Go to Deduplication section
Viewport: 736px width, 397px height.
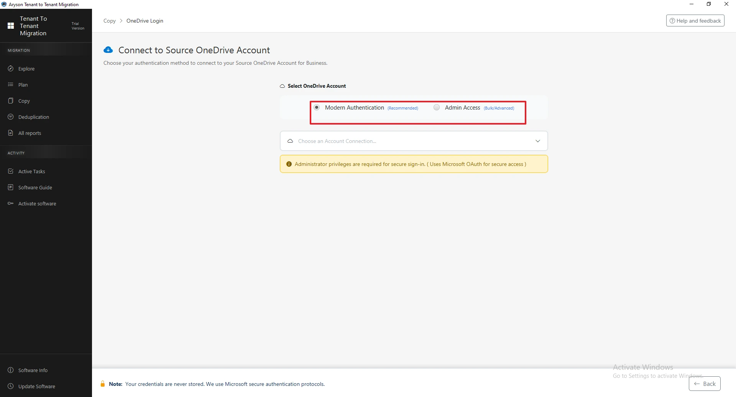pos(46,117)
